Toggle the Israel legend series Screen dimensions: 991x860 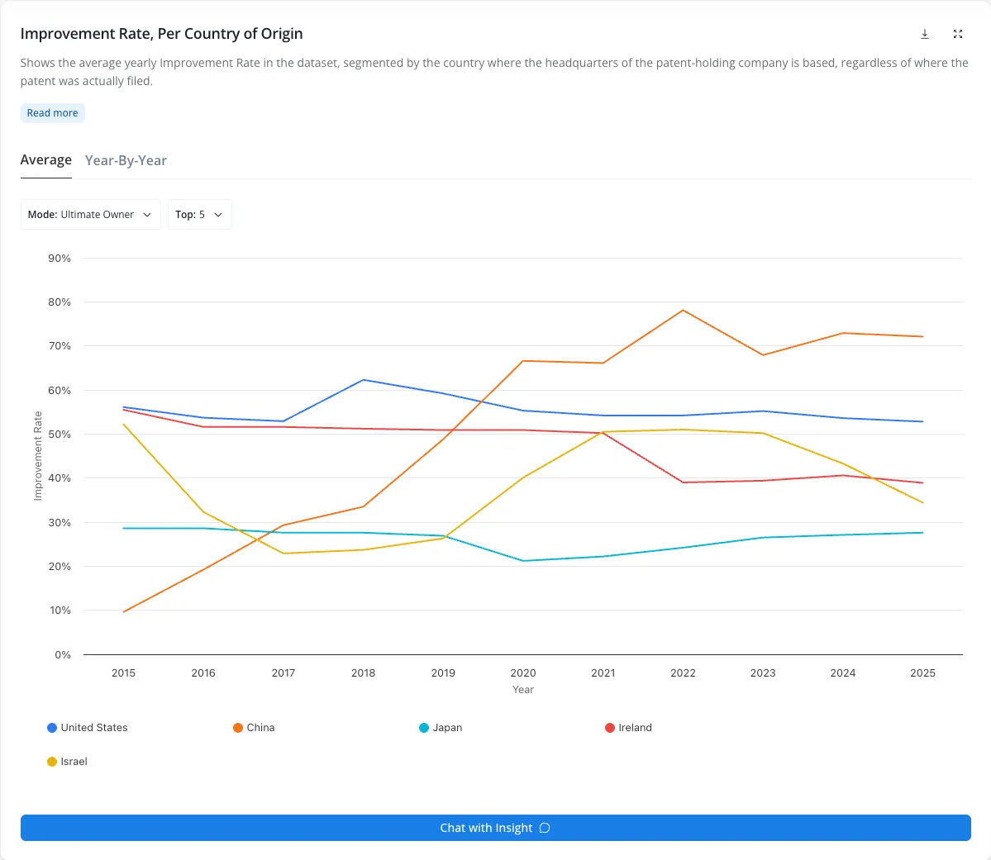coord(67,762)
